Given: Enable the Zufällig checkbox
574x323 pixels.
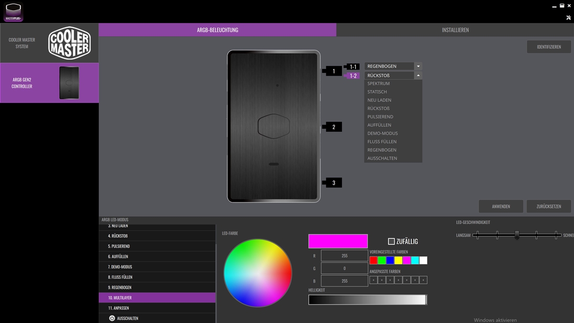Looking at the screenshot, I should pyautogui.click(x=391, y=242).
